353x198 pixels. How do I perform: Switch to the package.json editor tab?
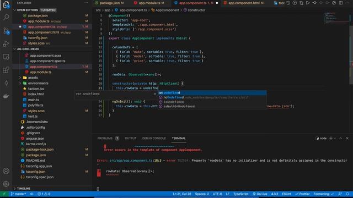coord(109,3)
